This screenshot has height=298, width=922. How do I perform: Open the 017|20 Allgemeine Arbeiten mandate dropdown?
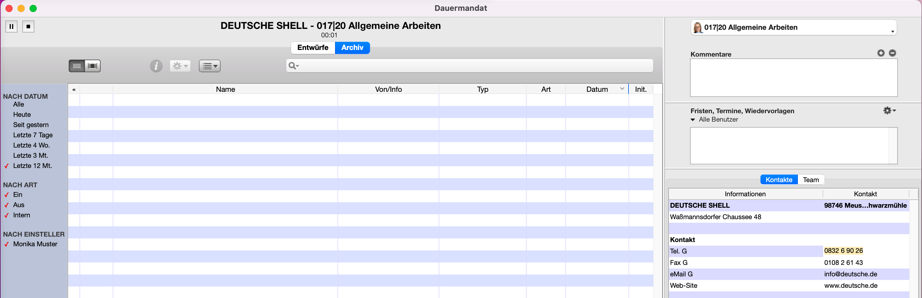tap(794, 28)
